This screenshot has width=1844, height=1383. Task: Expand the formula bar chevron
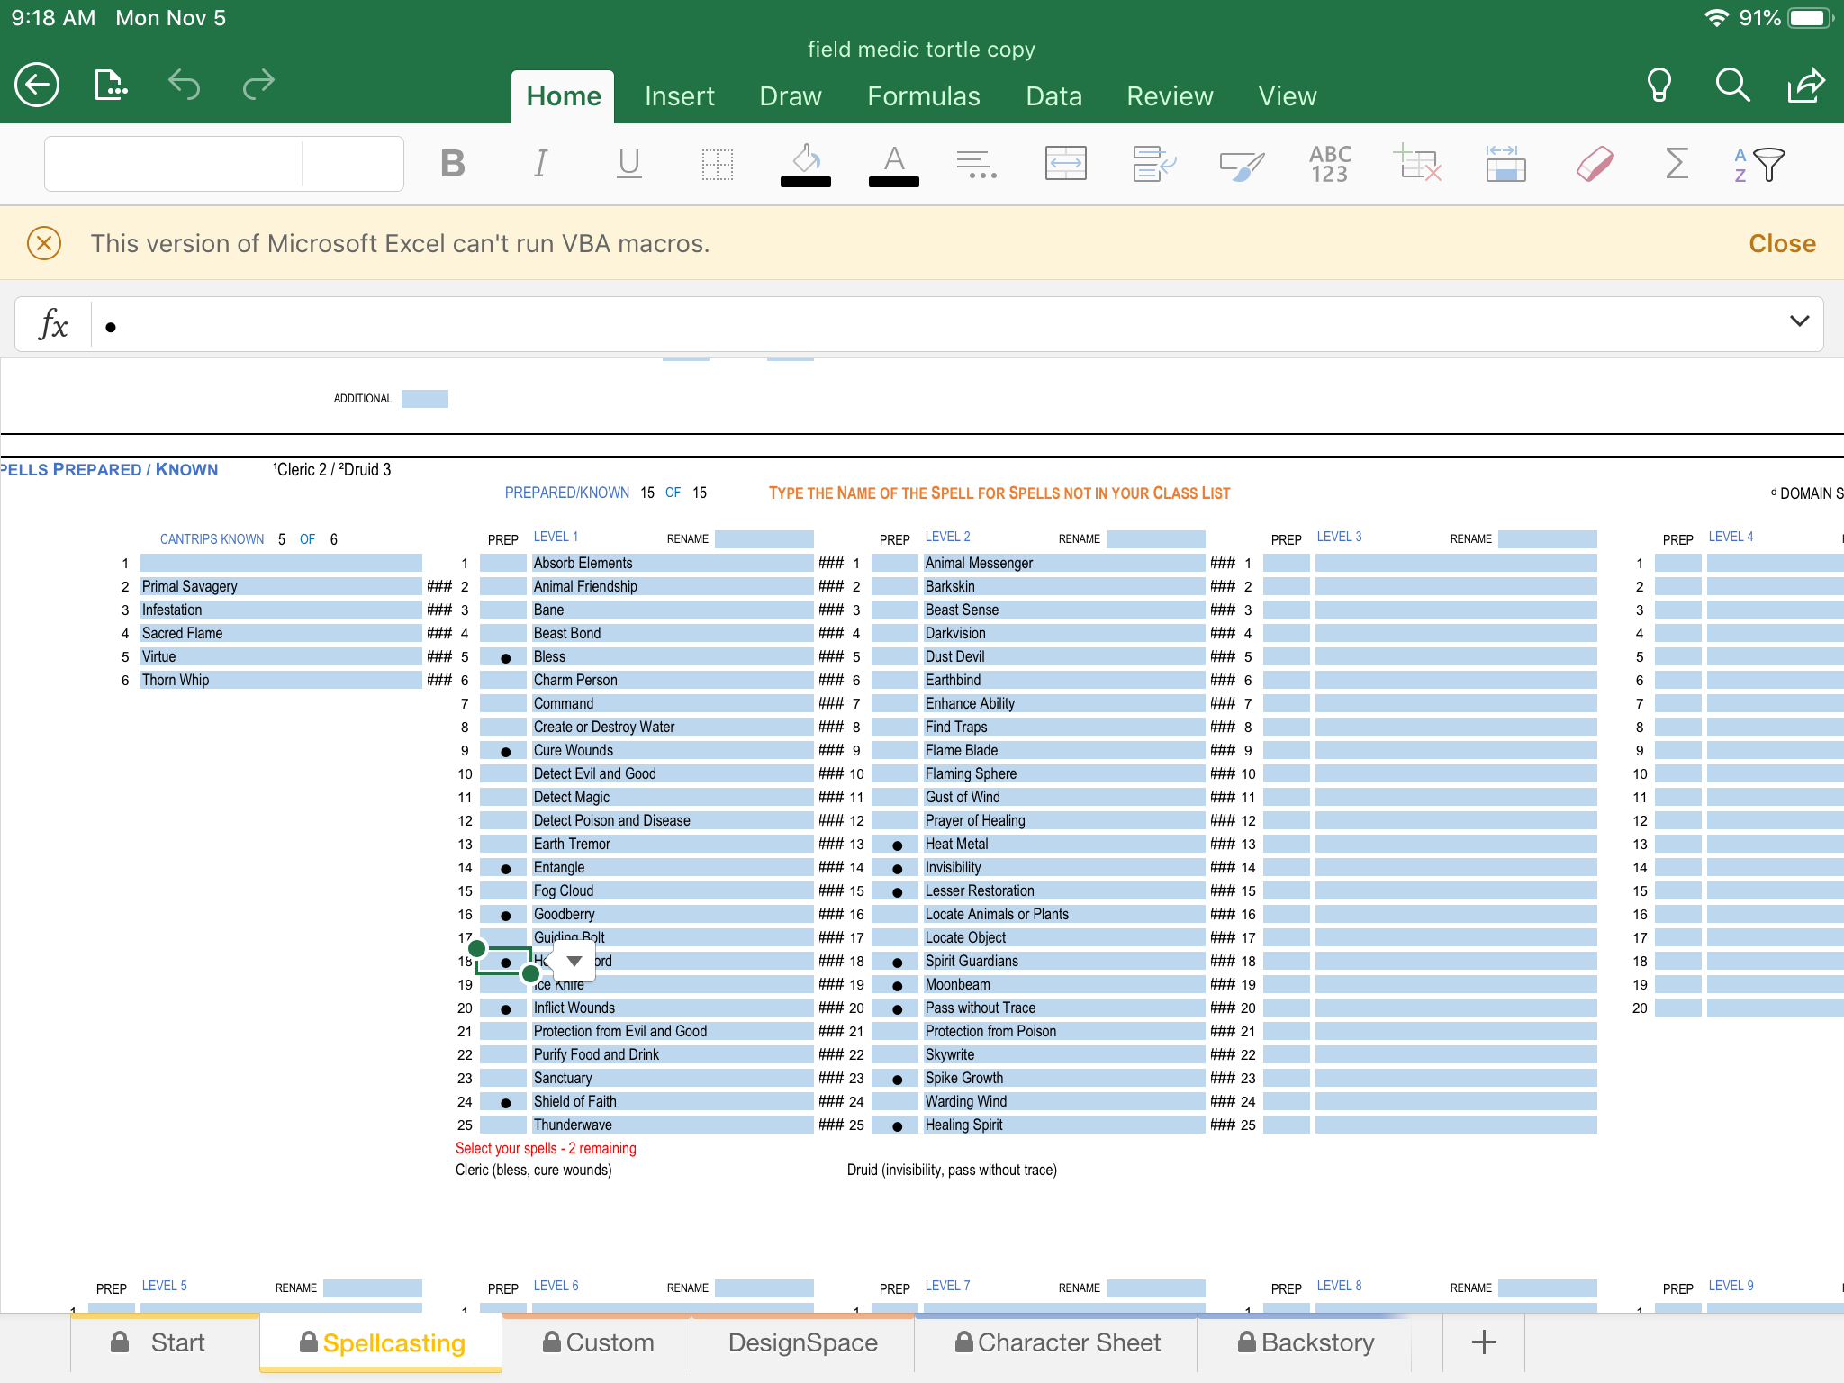(x=1799, y=321)
